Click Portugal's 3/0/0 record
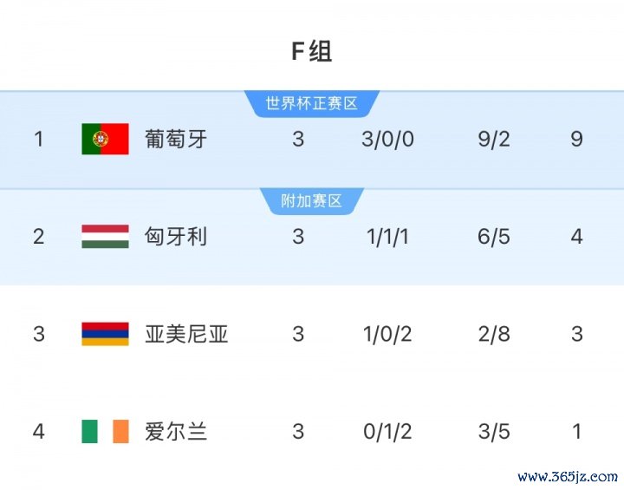This screenshot has width=624, height=490. coord(387,139)
